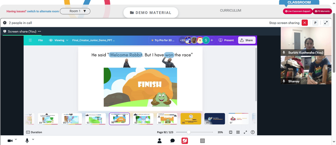This screenshot has width=336, height=145.
Task: Open the File menu in Canva
Action: pos(41,40)
